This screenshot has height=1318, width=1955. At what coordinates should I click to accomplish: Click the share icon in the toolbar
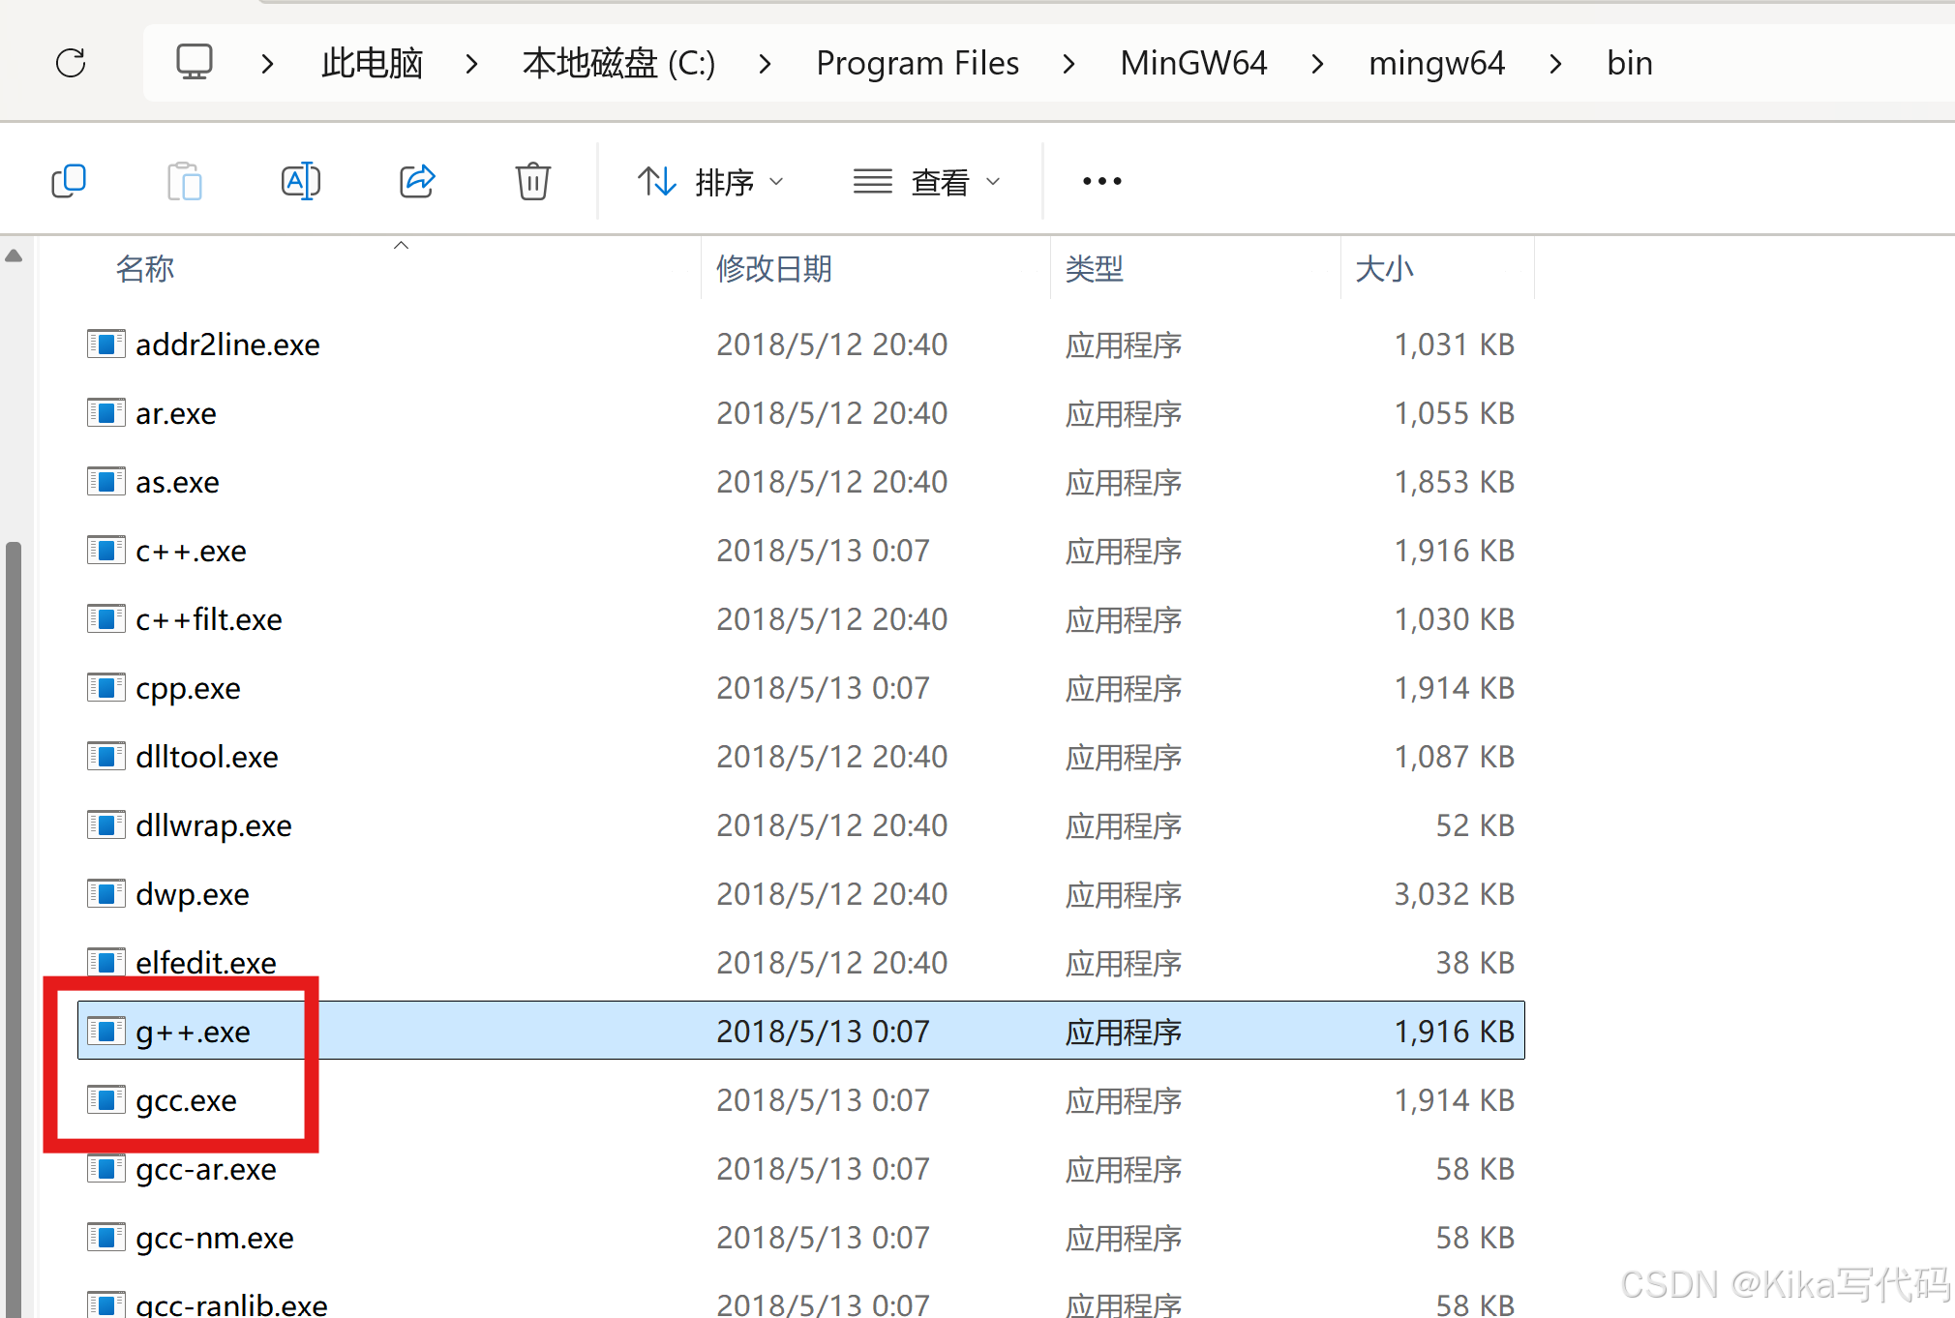coord(417,181)
